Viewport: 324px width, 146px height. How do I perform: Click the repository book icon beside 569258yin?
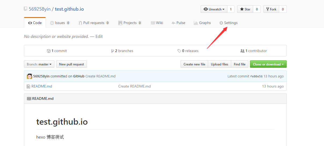click(x=25, y=9)
